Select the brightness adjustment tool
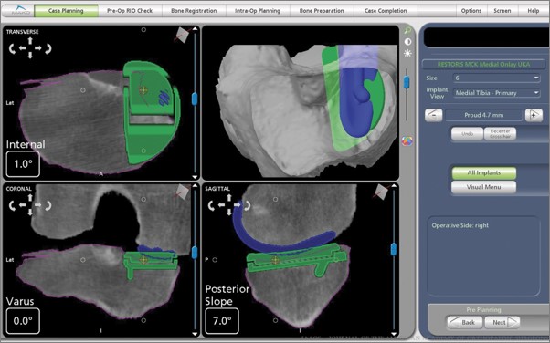This screenshot has height=343, width=550. coord(407,54)
